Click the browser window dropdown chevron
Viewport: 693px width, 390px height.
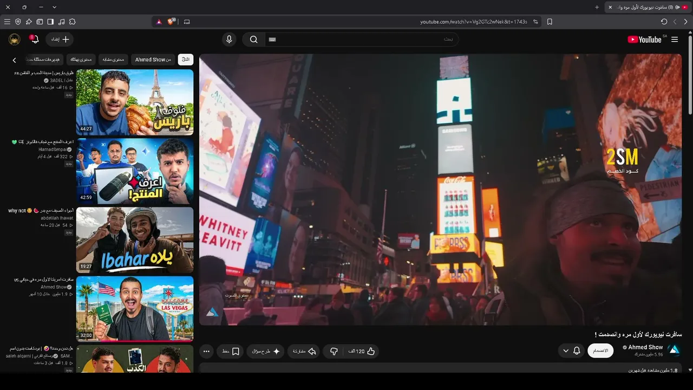click(54, 7)
